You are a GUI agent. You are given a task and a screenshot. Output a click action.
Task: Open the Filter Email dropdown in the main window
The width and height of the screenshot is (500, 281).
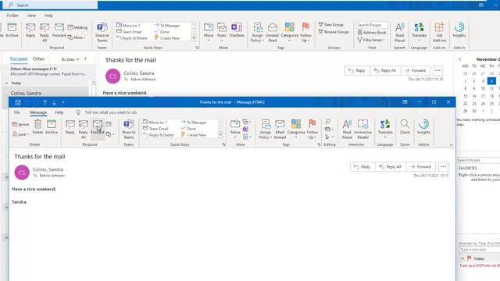pyautogui.click(x=371, y=40)
